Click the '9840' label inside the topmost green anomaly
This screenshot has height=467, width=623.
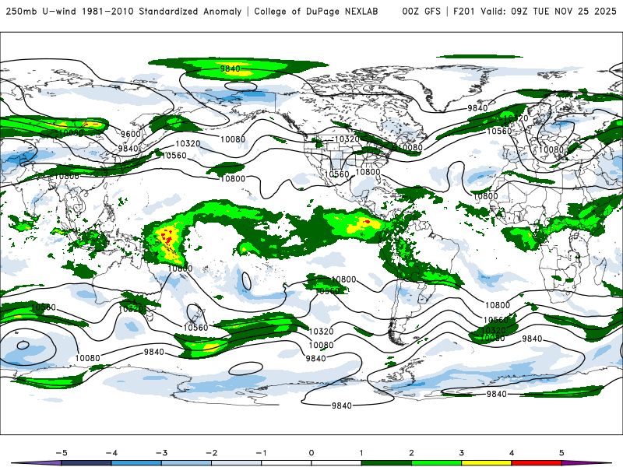pyautogui.click(x=230, y=69)
